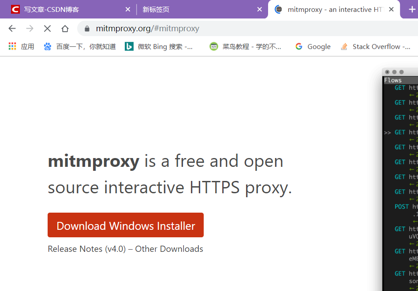Viewport: 418px width, 291px height.
Task: Click the grayed forward navigation arrow
Action: coord(29,28)
